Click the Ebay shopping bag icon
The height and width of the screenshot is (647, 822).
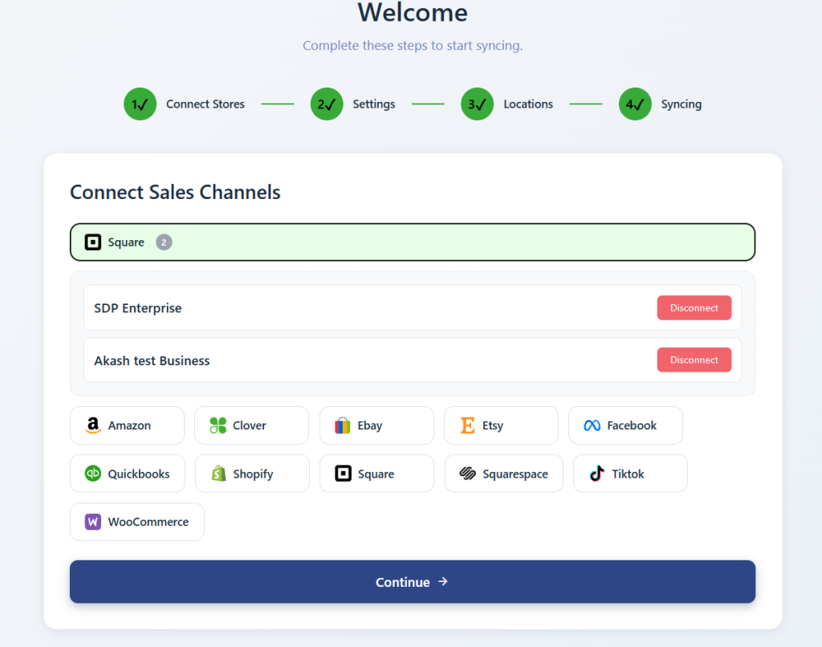342,425
